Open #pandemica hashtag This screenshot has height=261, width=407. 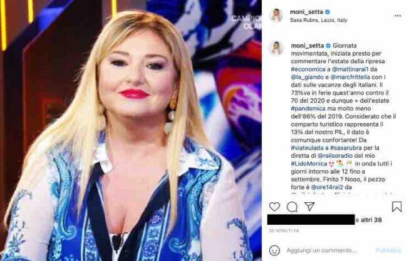(308, 108)
